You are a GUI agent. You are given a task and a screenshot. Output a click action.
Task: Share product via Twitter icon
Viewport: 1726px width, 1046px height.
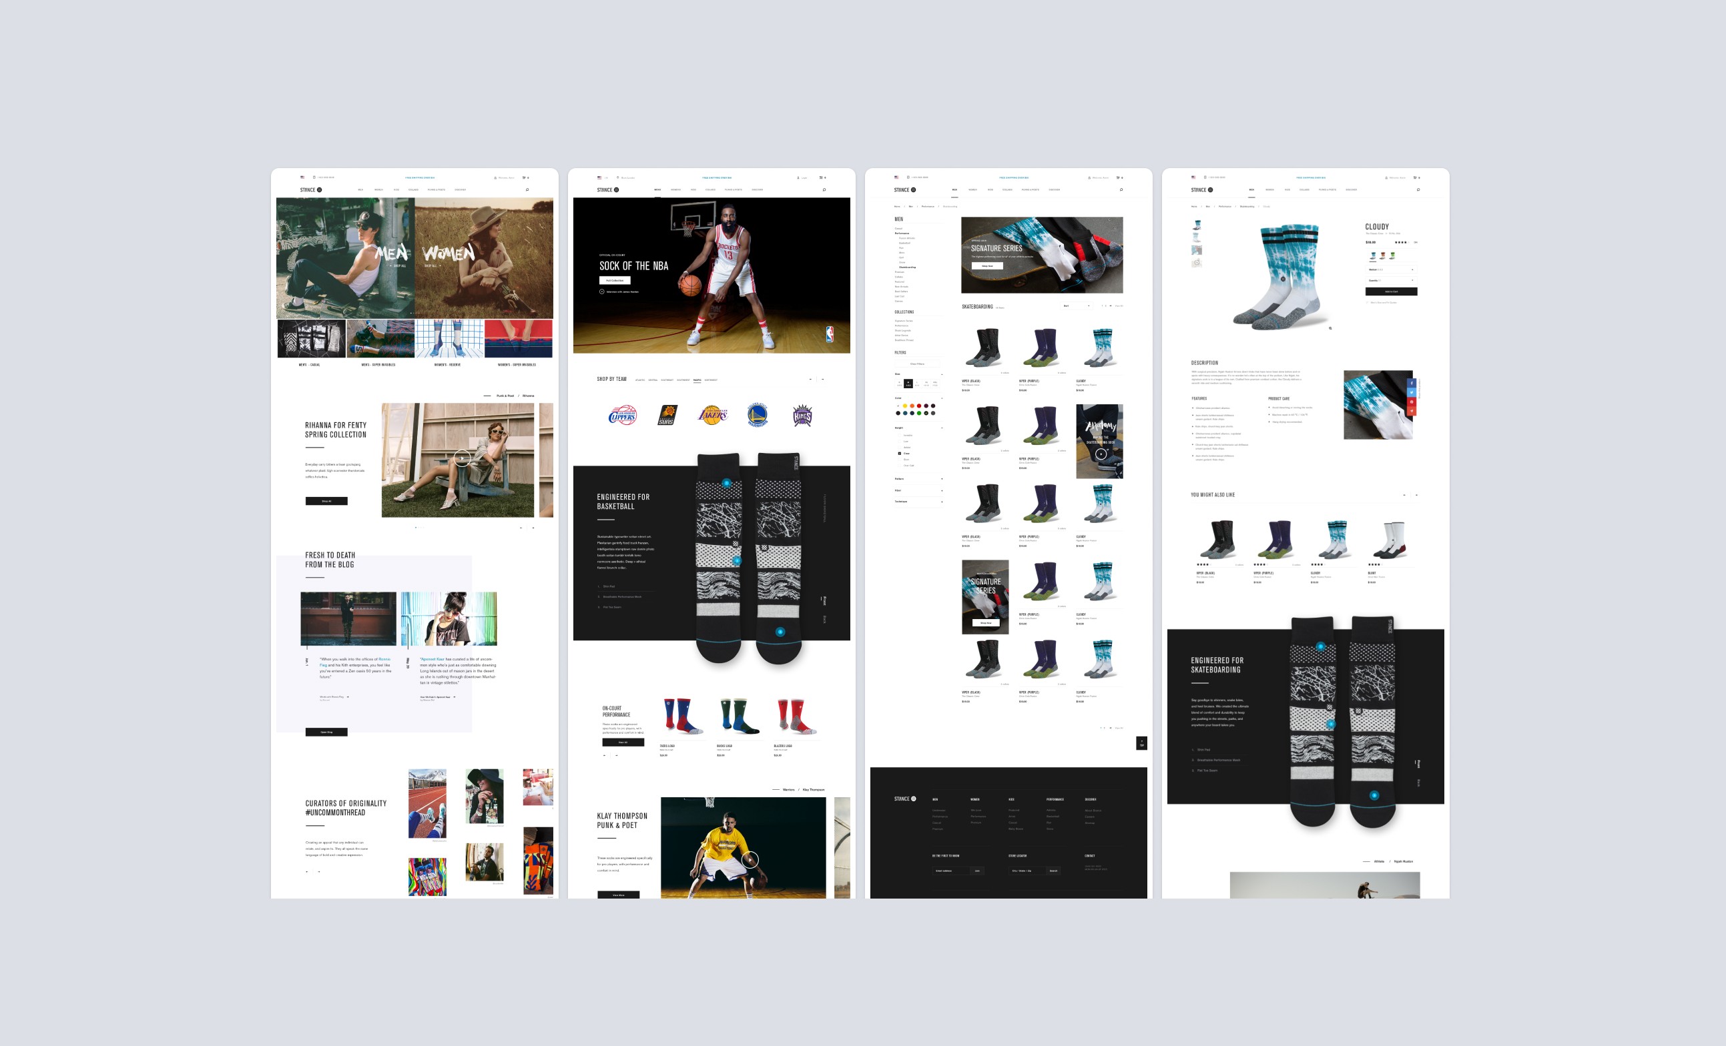(1412, 392)
